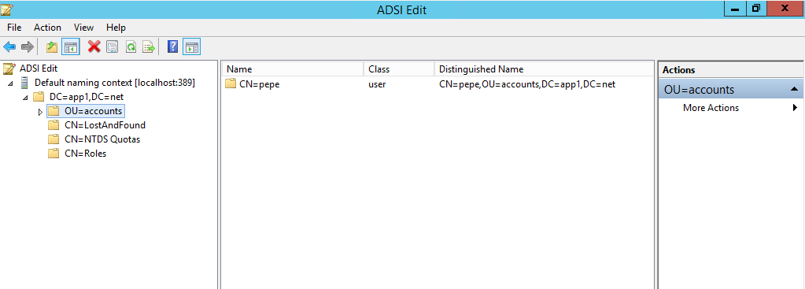
Task: Open Help with the question mark icon
Action: pyautogui.click(x=173, y=47)
